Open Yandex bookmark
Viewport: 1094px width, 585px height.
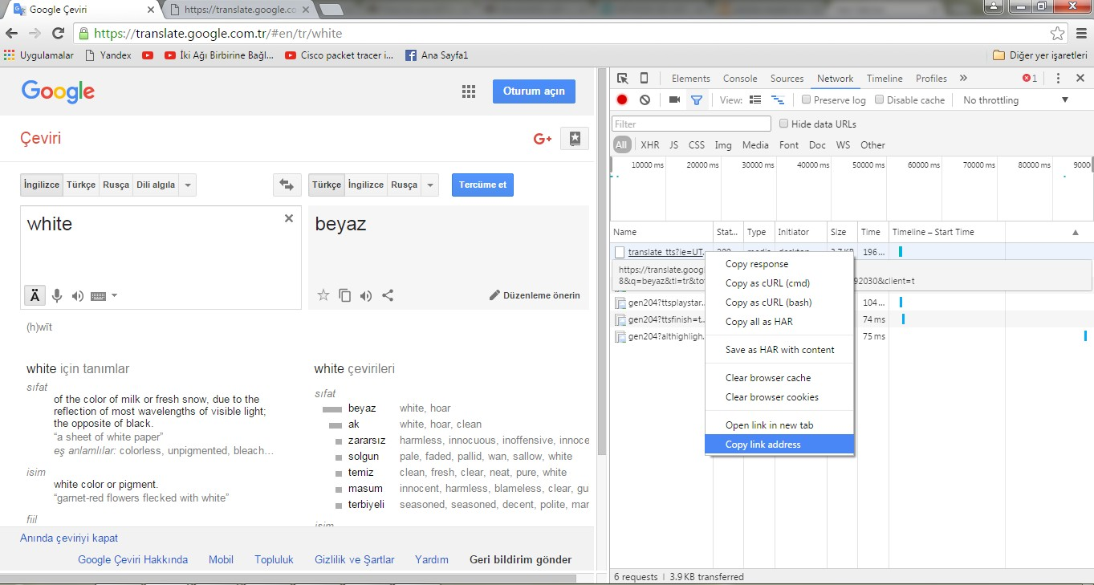click(x=108, y=55)
